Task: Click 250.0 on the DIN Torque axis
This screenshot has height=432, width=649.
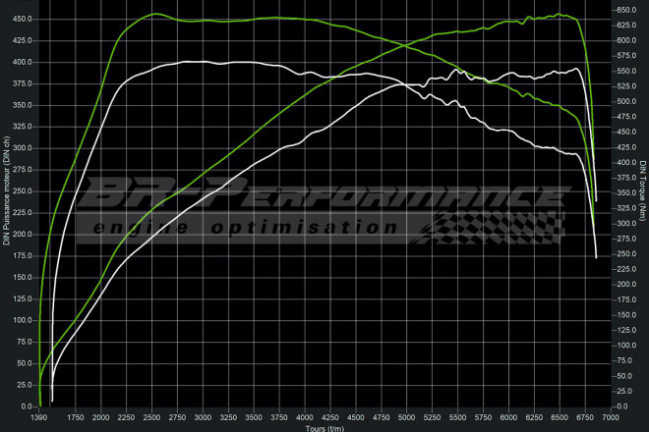Action: 626,254
